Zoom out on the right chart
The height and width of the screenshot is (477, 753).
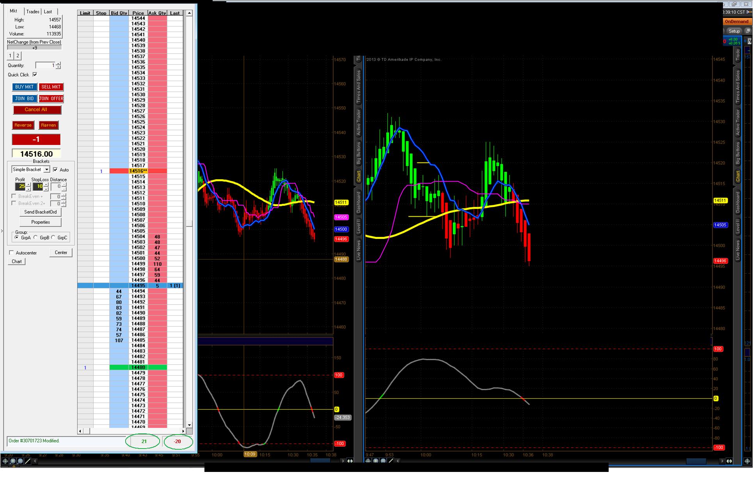tap(383, 461)
